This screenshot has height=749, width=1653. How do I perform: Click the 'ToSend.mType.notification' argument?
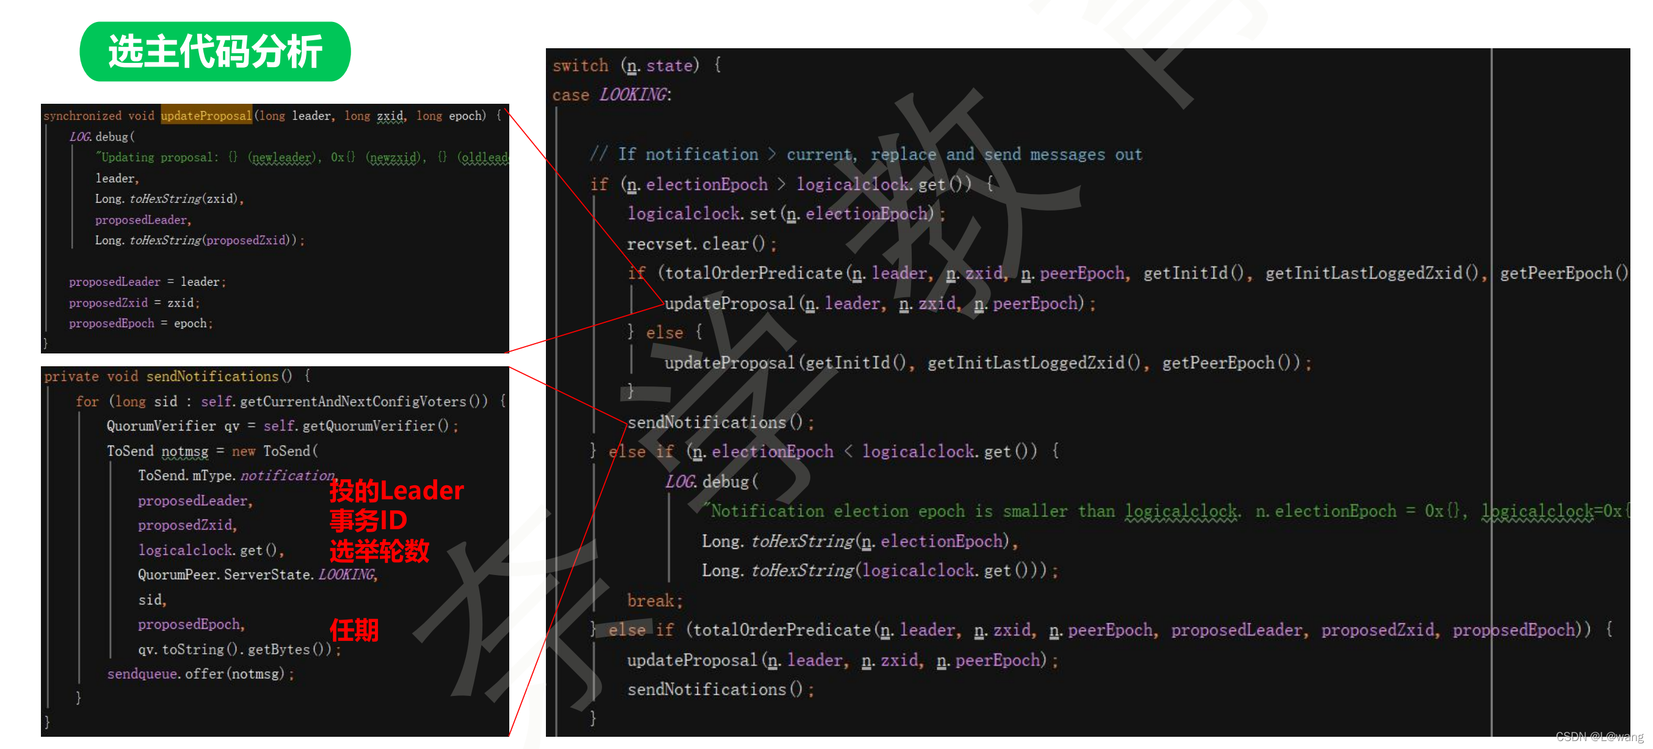[x=237, y=475]
